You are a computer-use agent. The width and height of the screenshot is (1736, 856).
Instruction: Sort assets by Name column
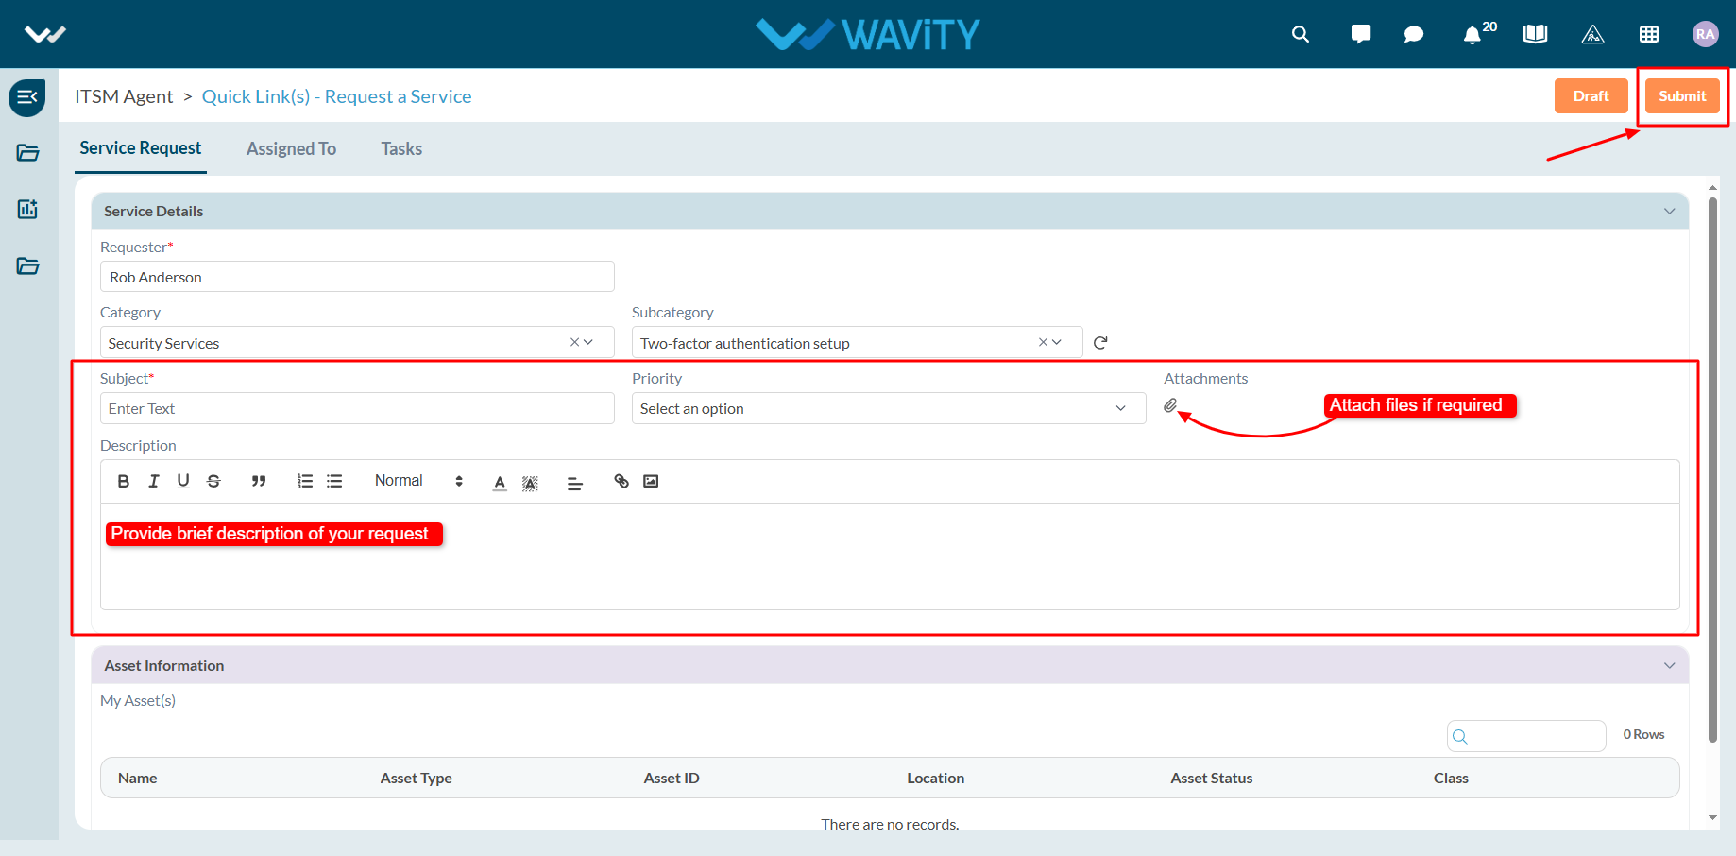point(138,778)
